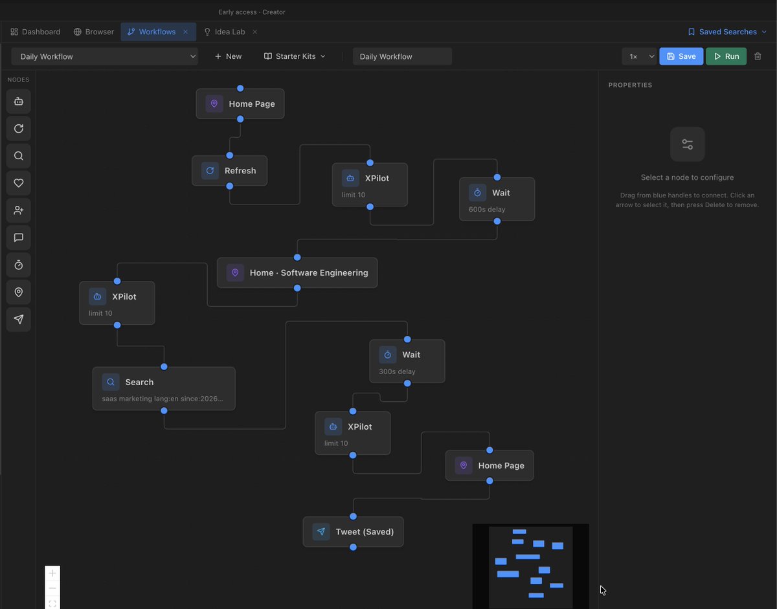This screenshot has height=609, width=777.
Task: Select the Wait 300s delay node
Action: 407,361
